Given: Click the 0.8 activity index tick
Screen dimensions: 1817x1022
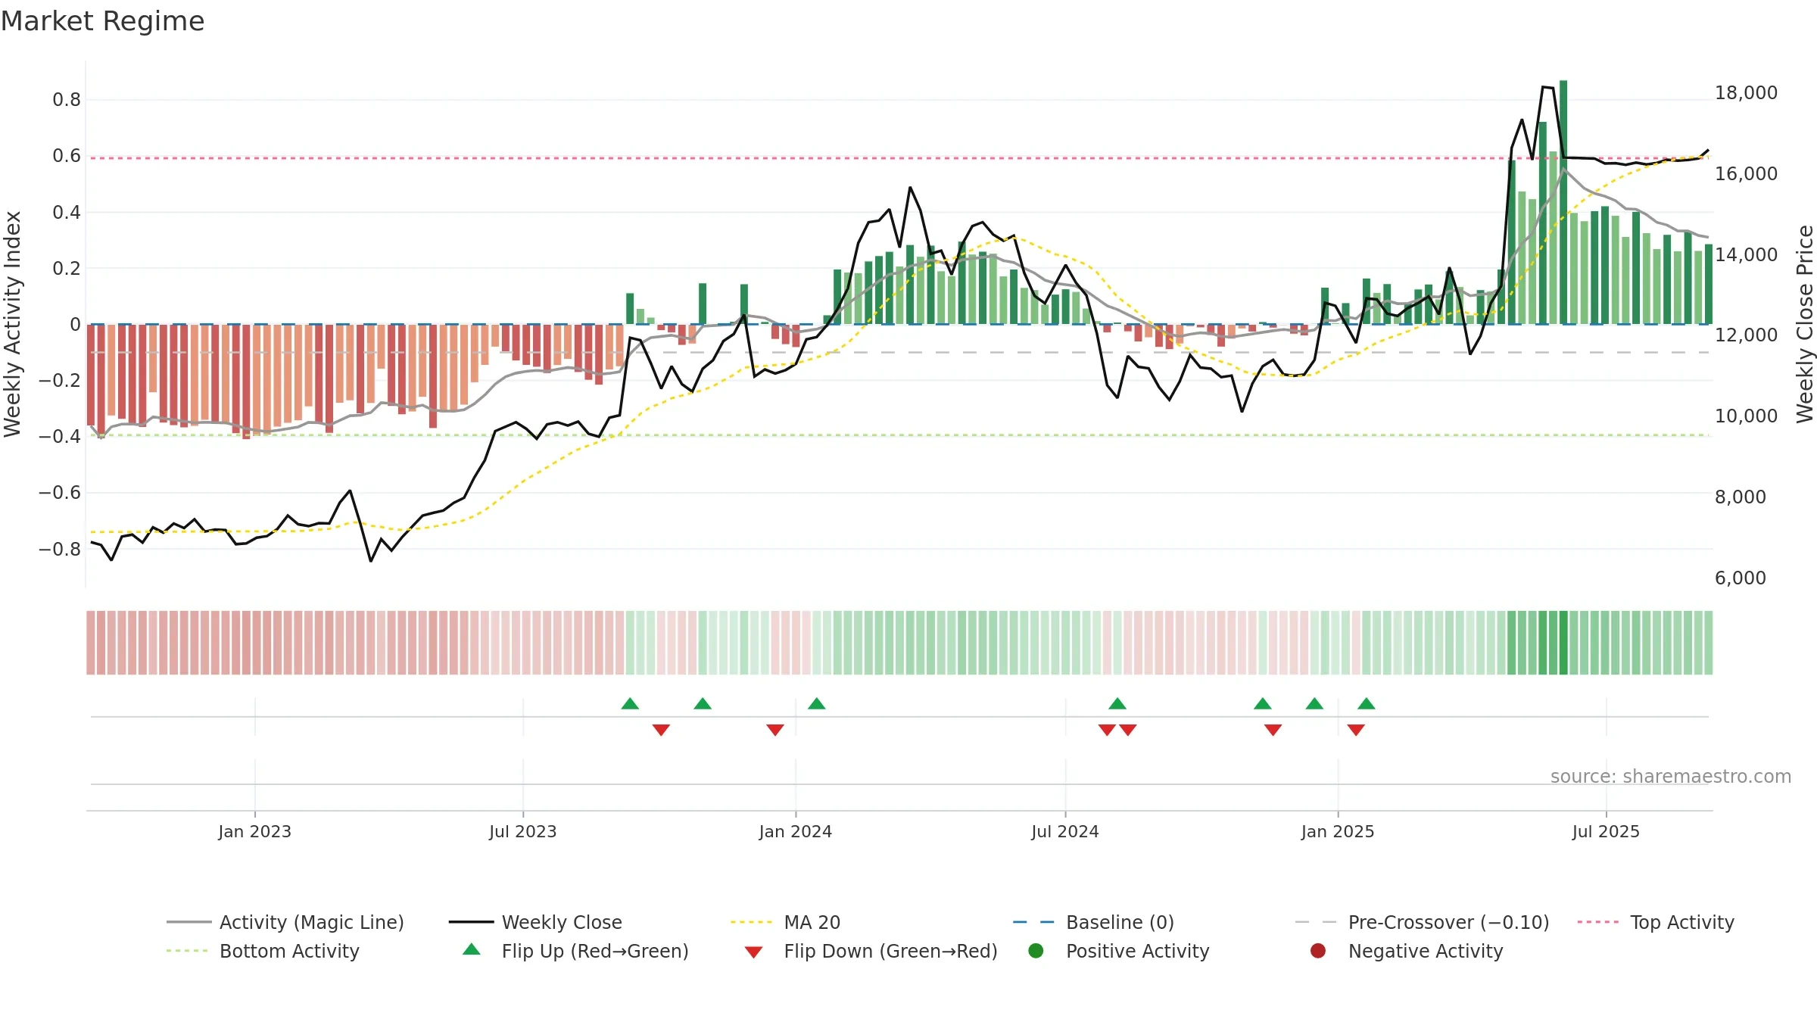Looking at the screenshot, I should click(67, 100).
